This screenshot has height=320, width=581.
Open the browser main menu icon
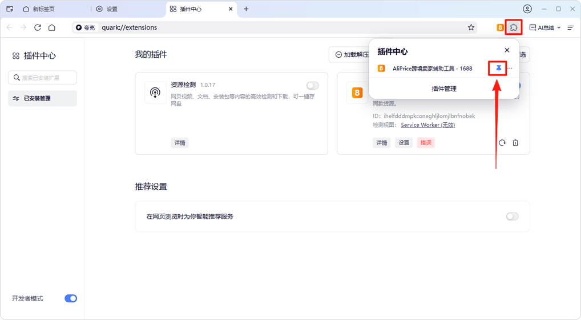[x=571, y=27]
